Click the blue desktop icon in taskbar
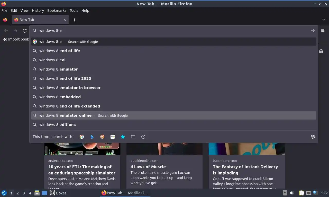329x197 pixels. point(44,193)
